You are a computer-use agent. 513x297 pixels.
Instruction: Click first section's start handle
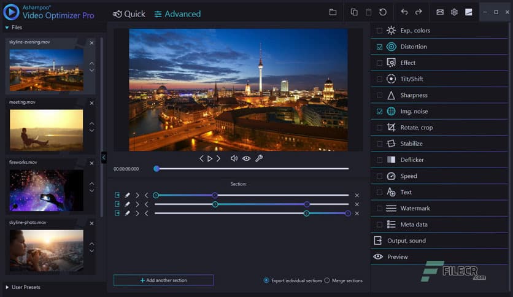[156, 195]
